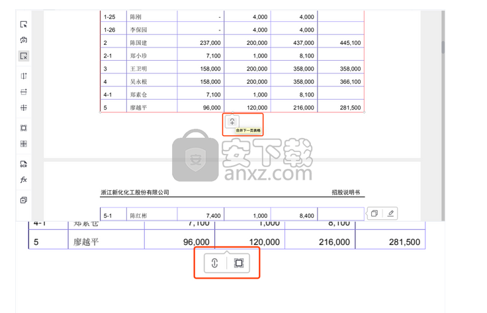Image resolution: width=487 pixels, height=313 pixels.
Task: Click cell '7,400' in row 5-1
Action: pos(213,216)
